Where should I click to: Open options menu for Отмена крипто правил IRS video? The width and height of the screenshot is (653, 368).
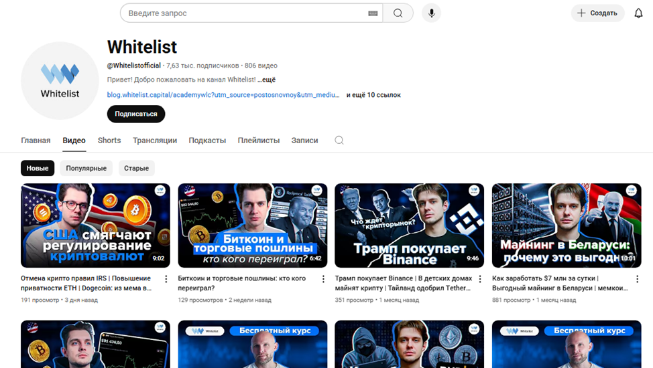tap(166, 279)
